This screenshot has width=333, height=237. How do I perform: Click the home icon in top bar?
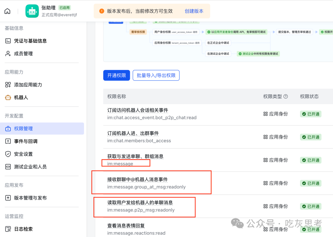7,11
